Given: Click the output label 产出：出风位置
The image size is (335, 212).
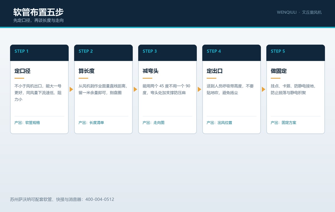Looking at the screenshot, I should pyautogui.click(x=219, y=122).
